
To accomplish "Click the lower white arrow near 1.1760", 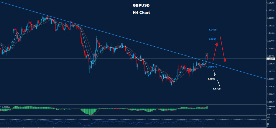I will (219, 83).
